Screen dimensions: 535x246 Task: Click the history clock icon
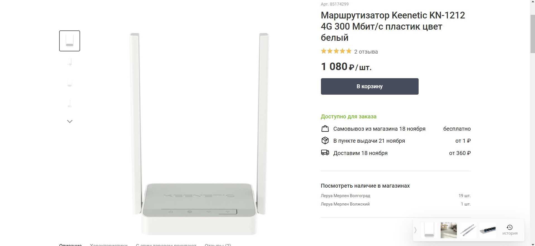click(x=510, y=227)
